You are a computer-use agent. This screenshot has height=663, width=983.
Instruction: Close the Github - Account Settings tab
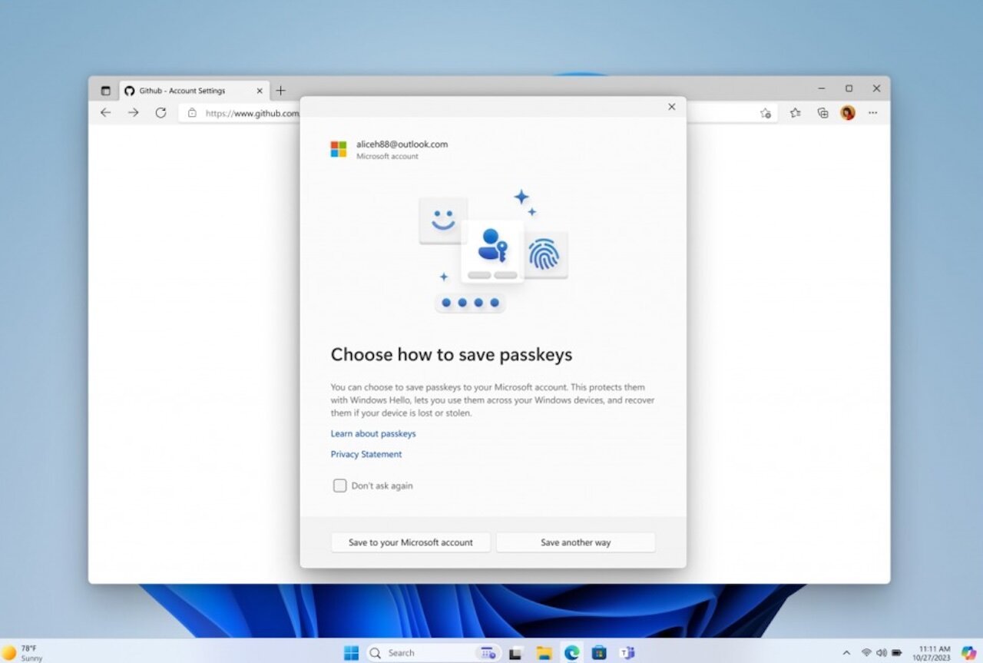[260, 91]
